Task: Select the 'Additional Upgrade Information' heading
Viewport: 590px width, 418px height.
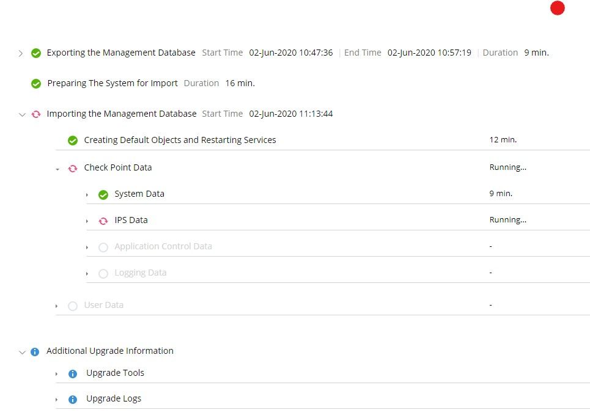Action: (x=110, y=351)
